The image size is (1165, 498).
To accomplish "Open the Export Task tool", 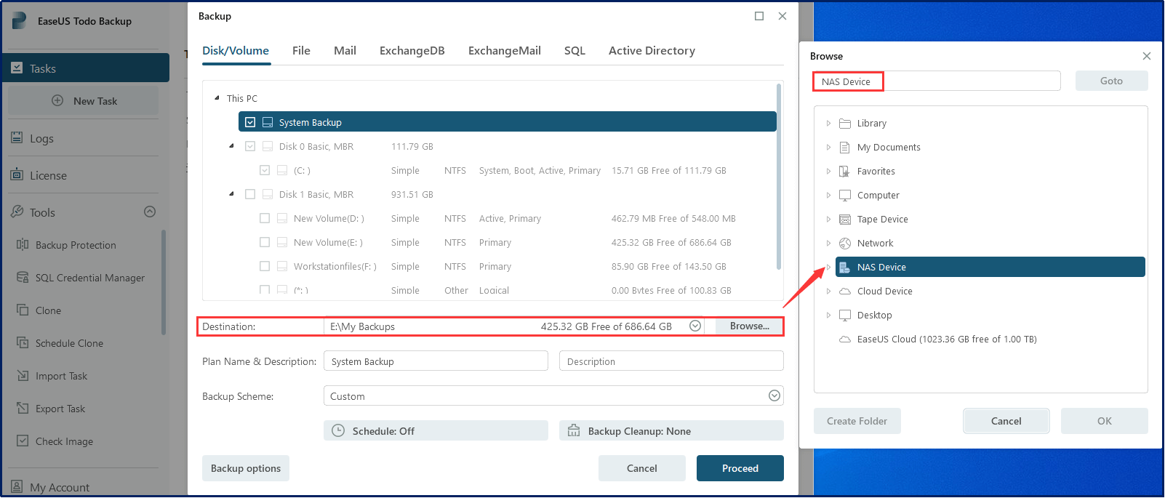I will pos(60,409).
